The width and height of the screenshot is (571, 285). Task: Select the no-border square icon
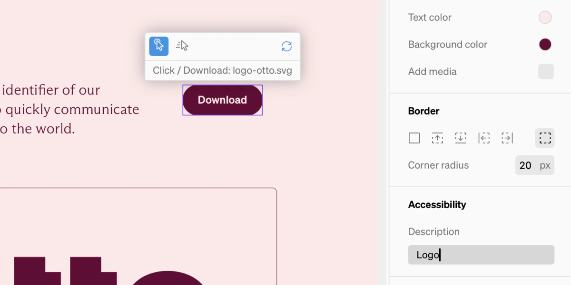click(414, 138)
